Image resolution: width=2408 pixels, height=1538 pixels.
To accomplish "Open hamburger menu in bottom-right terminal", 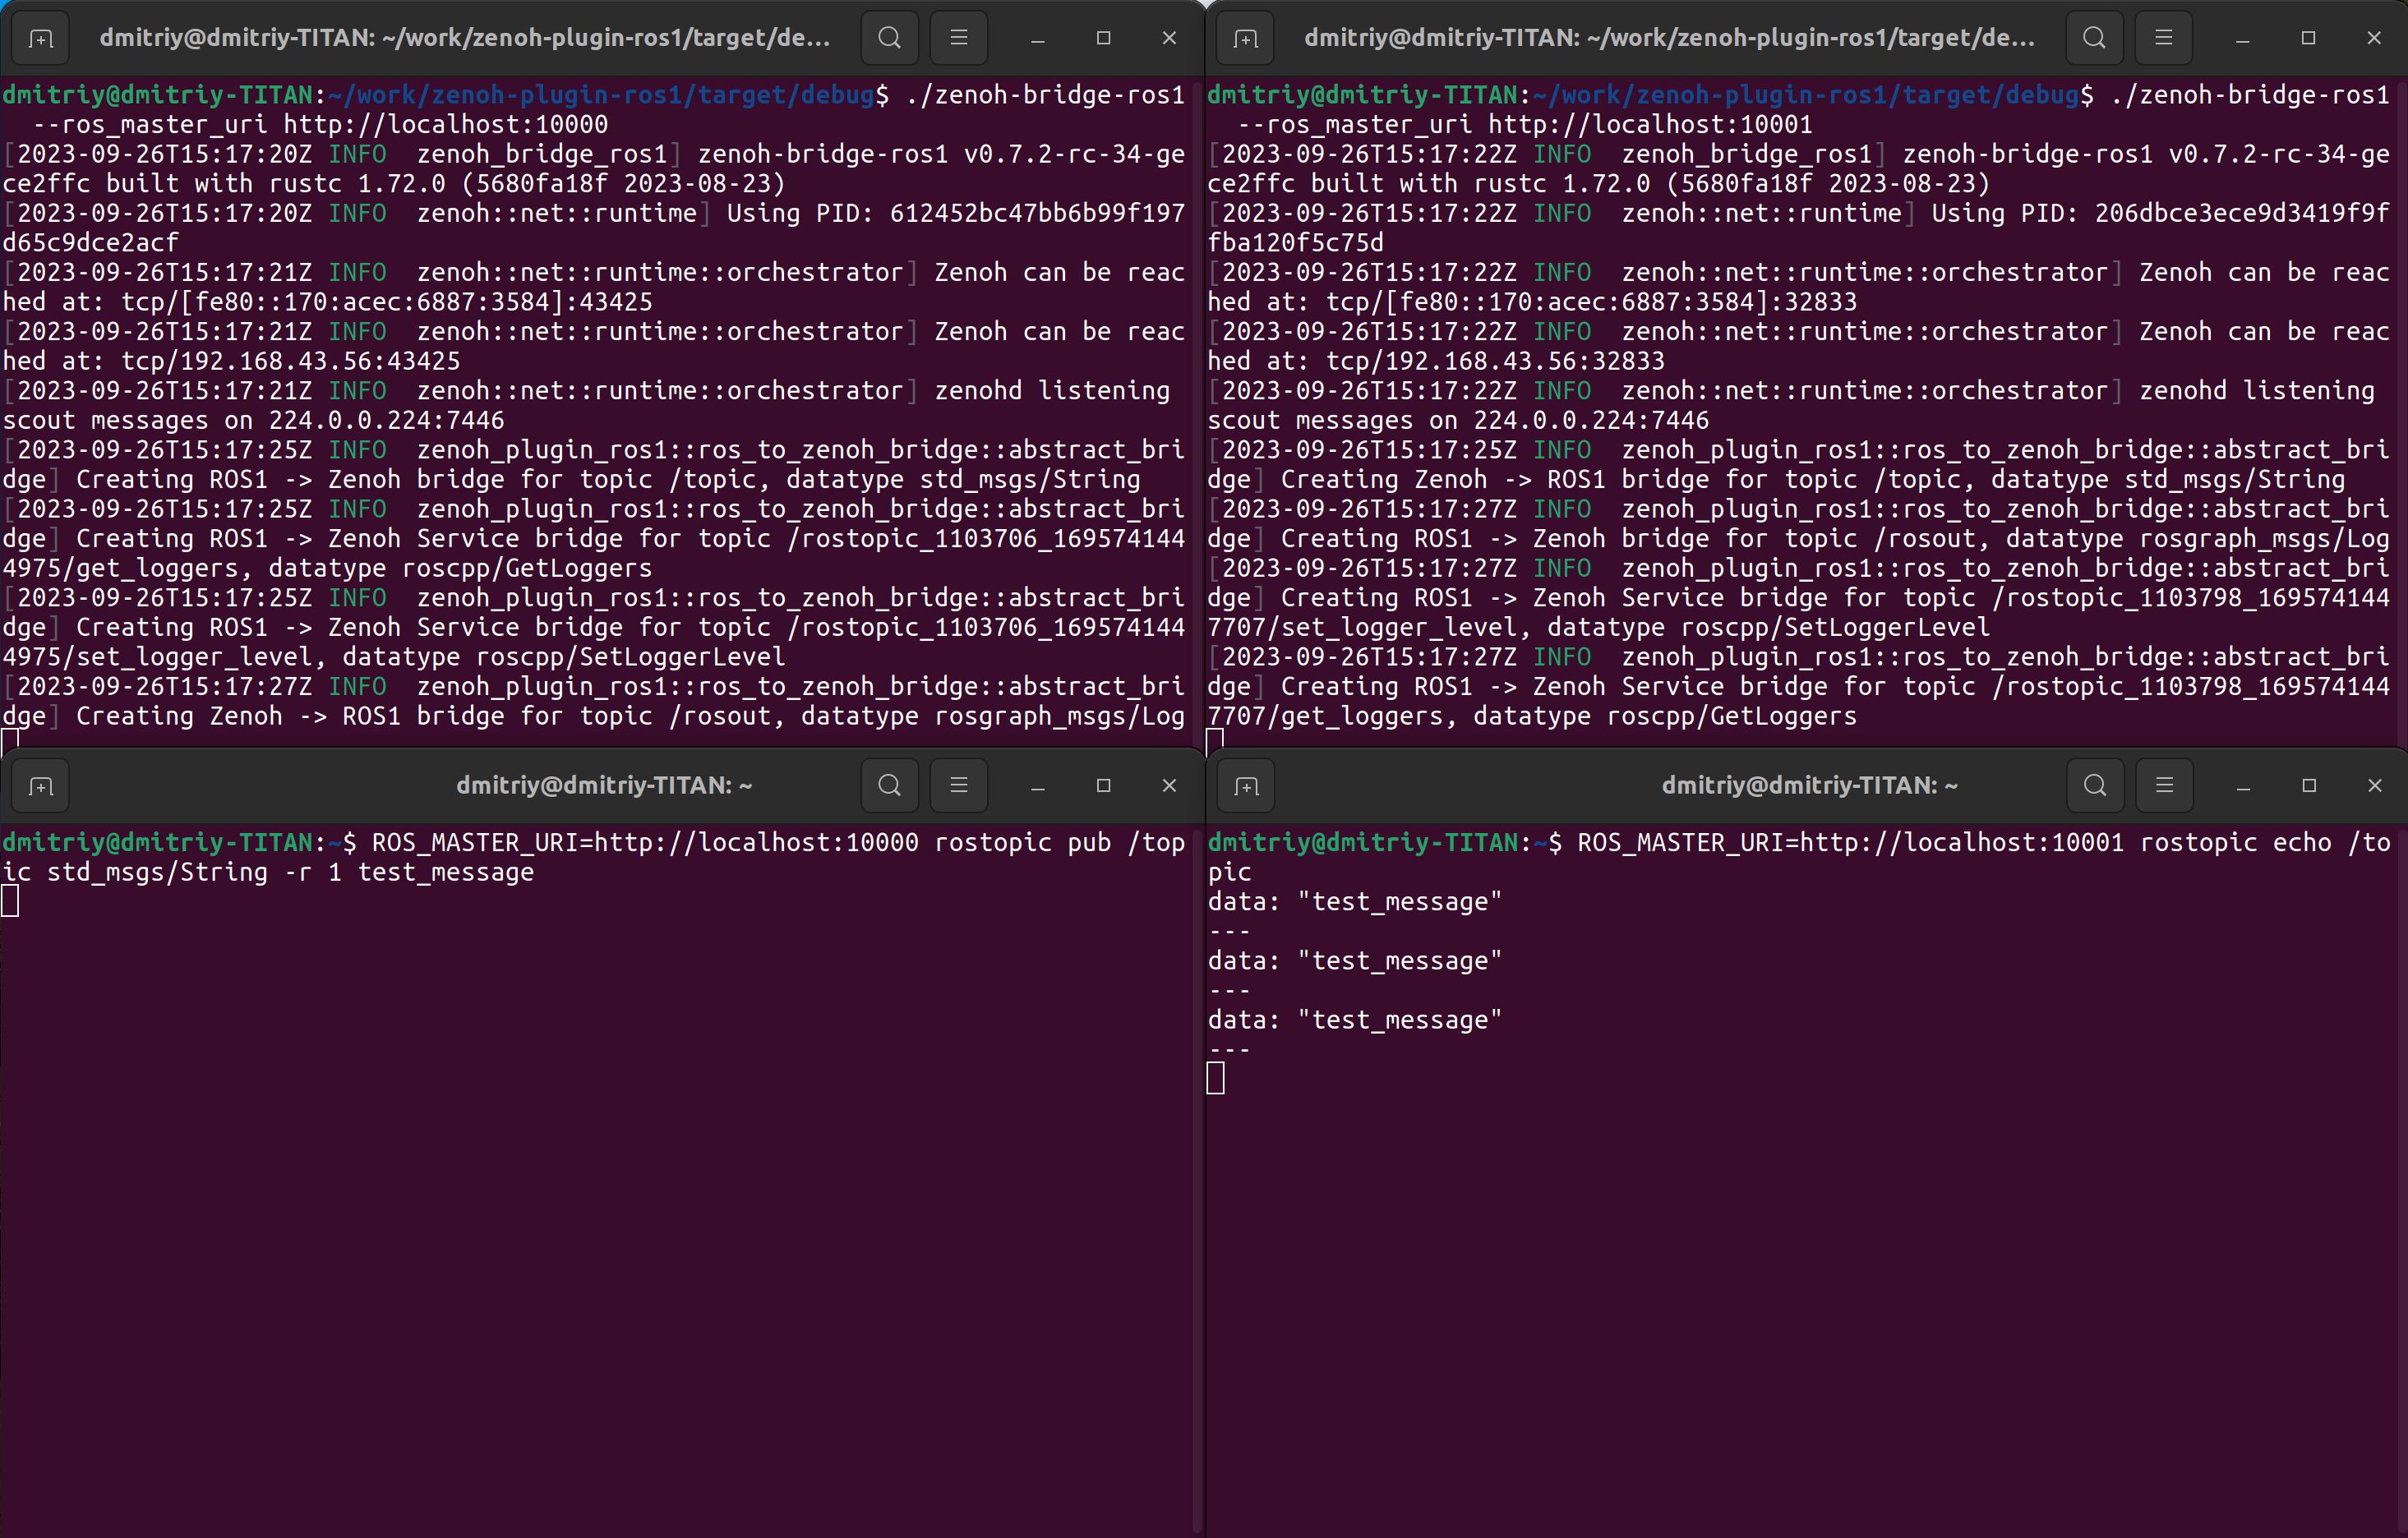I will click(2164, 786).
